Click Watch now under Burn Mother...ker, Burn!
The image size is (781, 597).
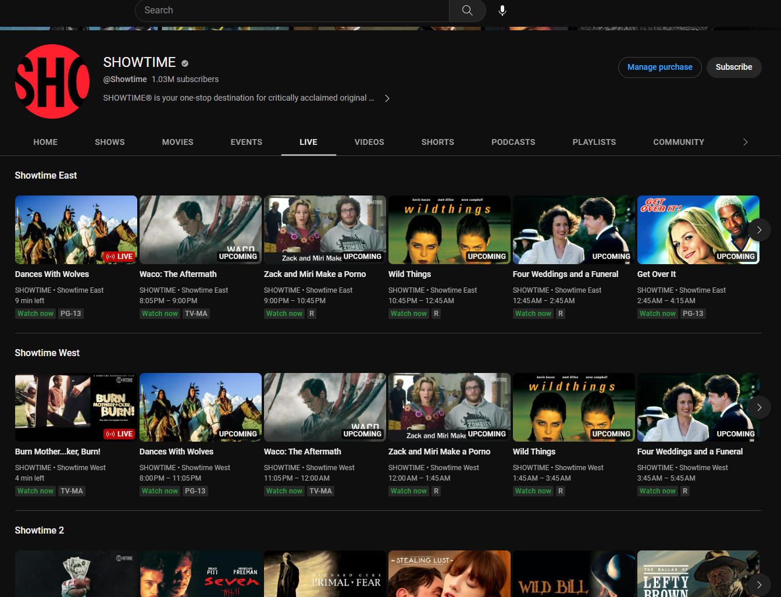(x=35, y=491)
